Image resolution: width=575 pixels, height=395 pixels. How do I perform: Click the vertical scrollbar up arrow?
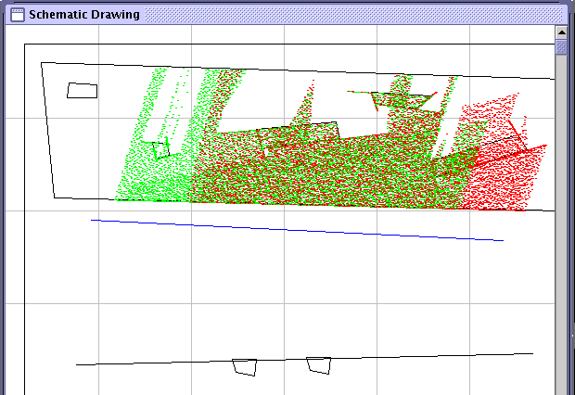561,32
